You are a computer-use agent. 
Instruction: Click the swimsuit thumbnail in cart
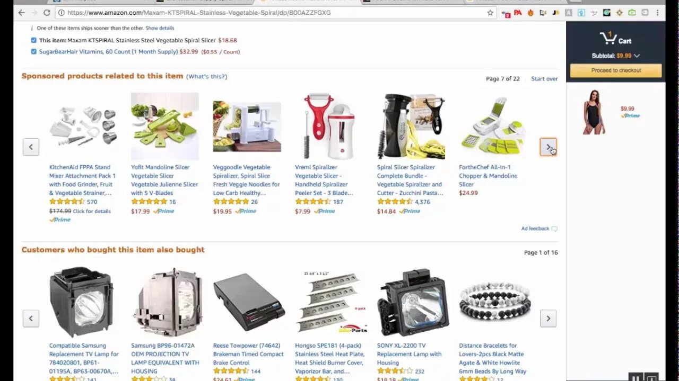tap(594, 112)
